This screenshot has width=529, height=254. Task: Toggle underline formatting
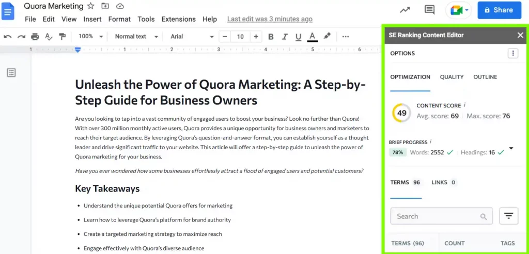pos(298,37)
